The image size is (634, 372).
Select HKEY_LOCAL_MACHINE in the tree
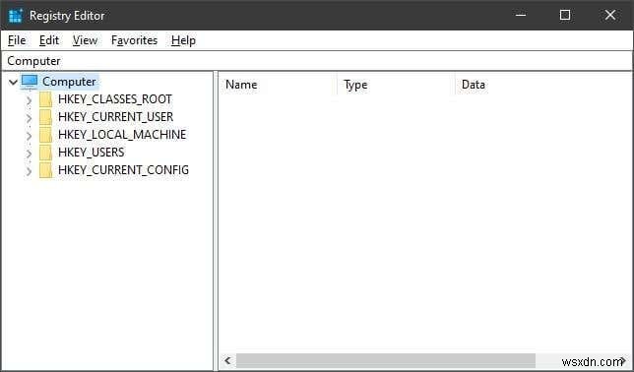(x=122, y=135)
